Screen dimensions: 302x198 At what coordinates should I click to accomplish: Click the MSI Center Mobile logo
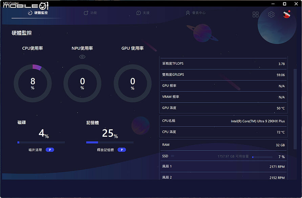coord(26,6)
